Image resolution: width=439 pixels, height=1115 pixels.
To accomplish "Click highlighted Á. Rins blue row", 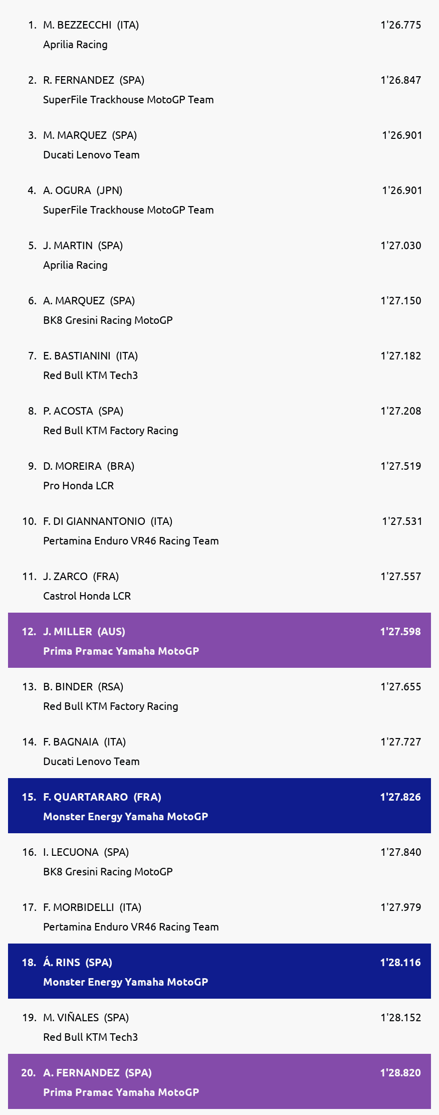I will tap(220, 971).
